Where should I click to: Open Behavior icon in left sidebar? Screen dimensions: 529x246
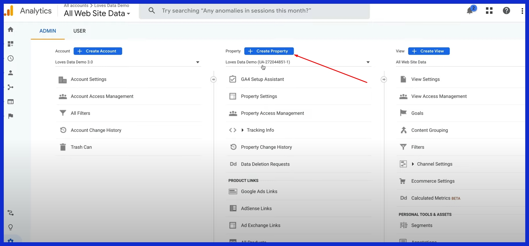pos(11,102)
